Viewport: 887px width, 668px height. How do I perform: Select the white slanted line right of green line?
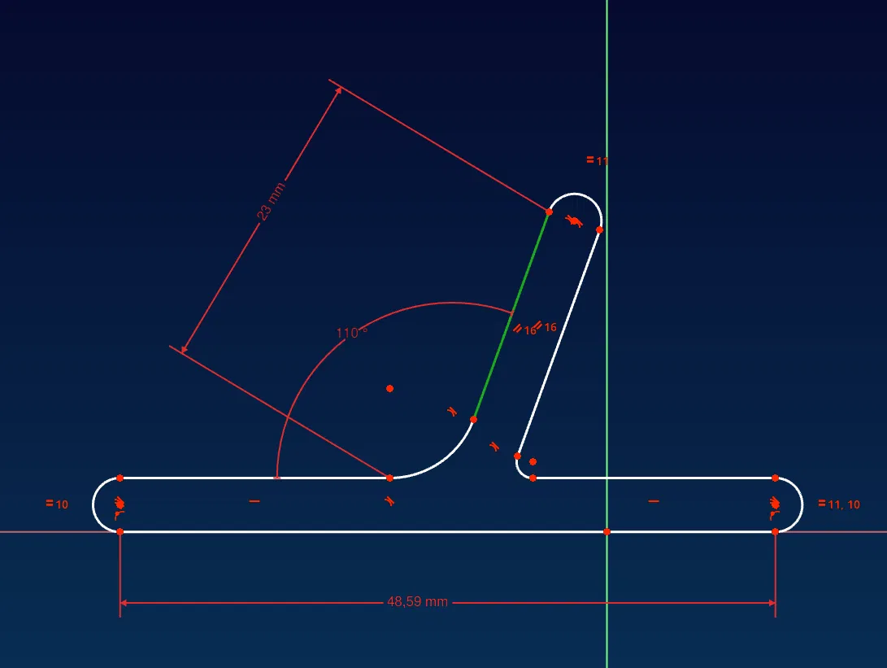click(559, 343)
